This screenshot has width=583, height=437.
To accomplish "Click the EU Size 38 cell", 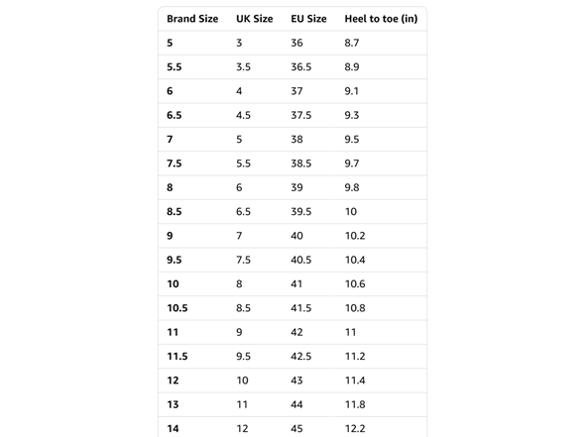I will pyautogui.click(x=296, y=140).
